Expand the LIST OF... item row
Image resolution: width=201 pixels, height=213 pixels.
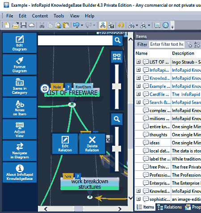[x=138, y=62]
